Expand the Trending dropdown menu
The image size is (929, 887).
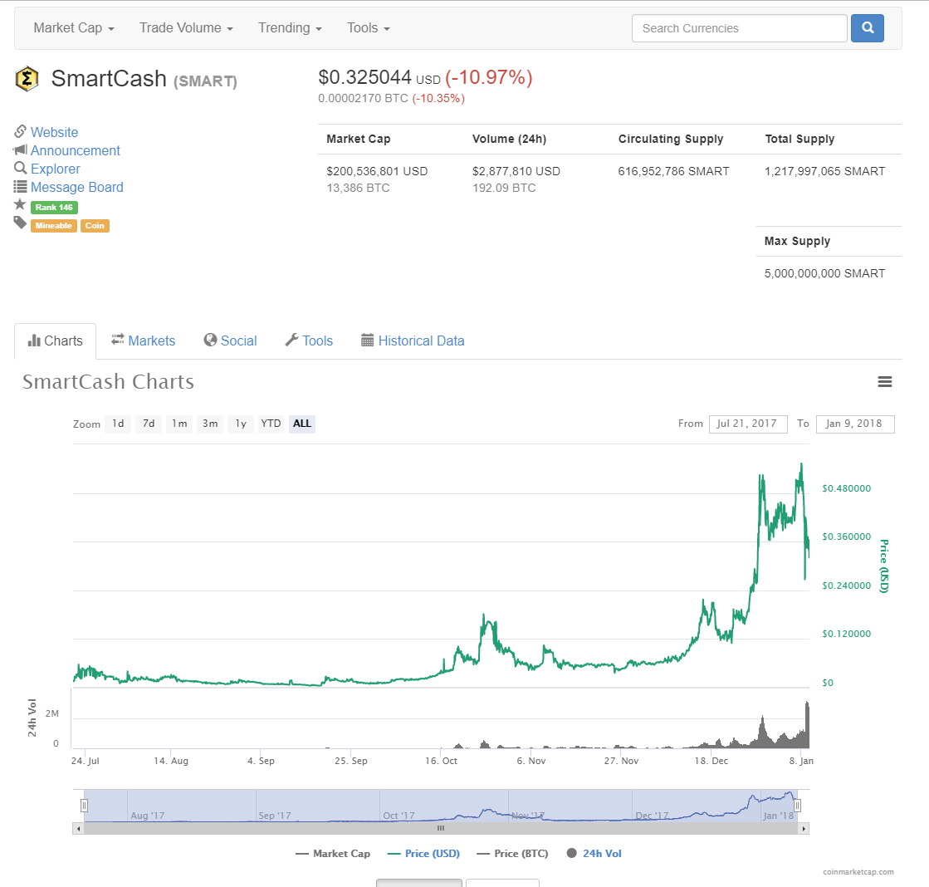[x=290, y=28]
